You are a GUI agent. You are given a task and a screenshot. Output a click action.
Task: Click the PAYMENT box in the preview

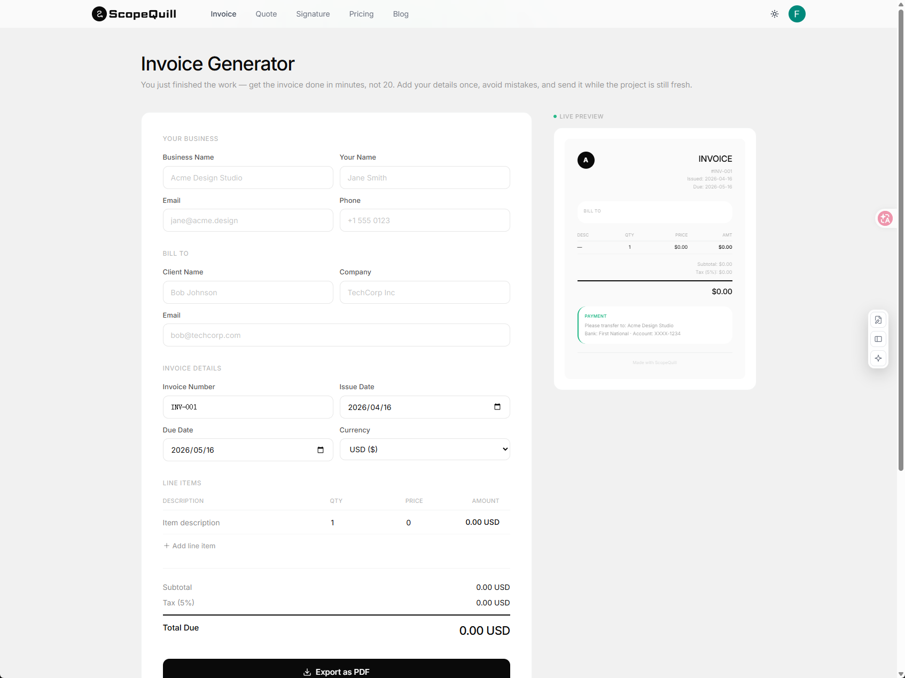(x=655, y=325)
